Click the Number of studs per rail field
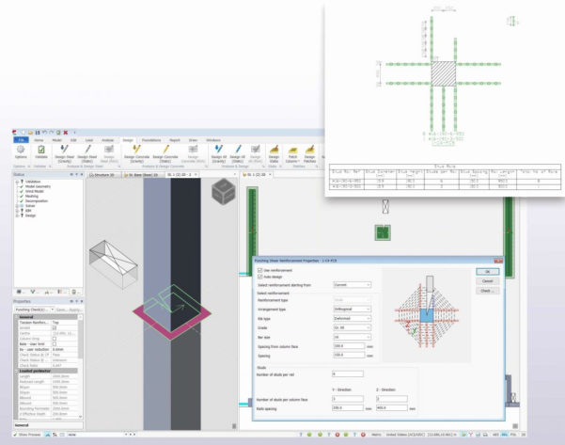 point(353,374)
